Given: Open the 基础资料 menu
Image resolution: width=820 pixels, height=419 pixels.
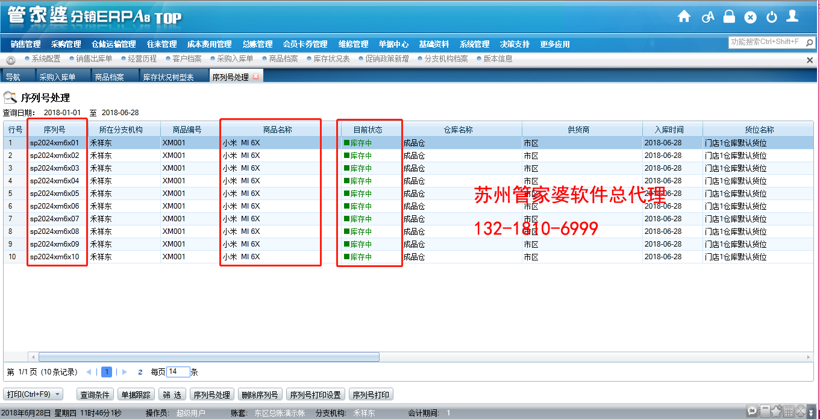Looking at the screenshot, I should click(x=434, y=44).
